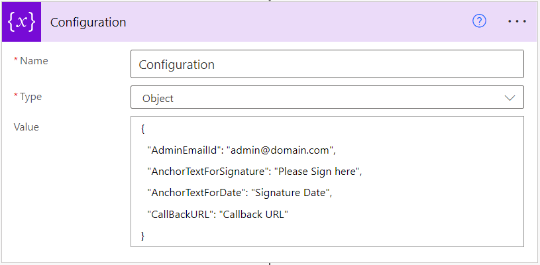
Task: Click into the Name field containing Configuration
Action: [x=327, y=64]
